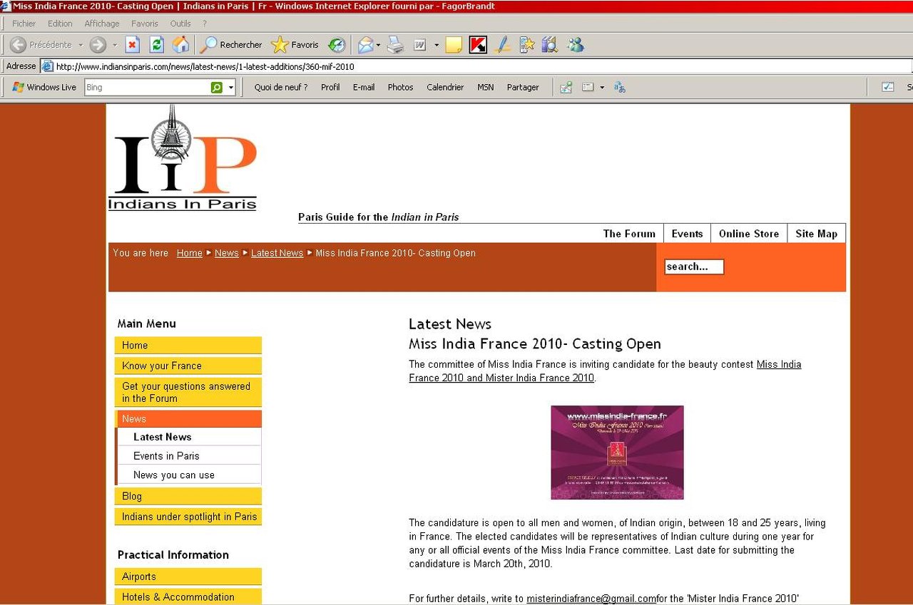Open the Favoris menu in menu bar
913x605 pixels.
(145, 24)
